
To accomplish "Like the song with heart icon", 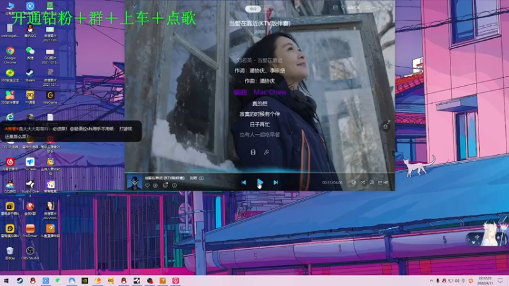I will coord(148,186).
